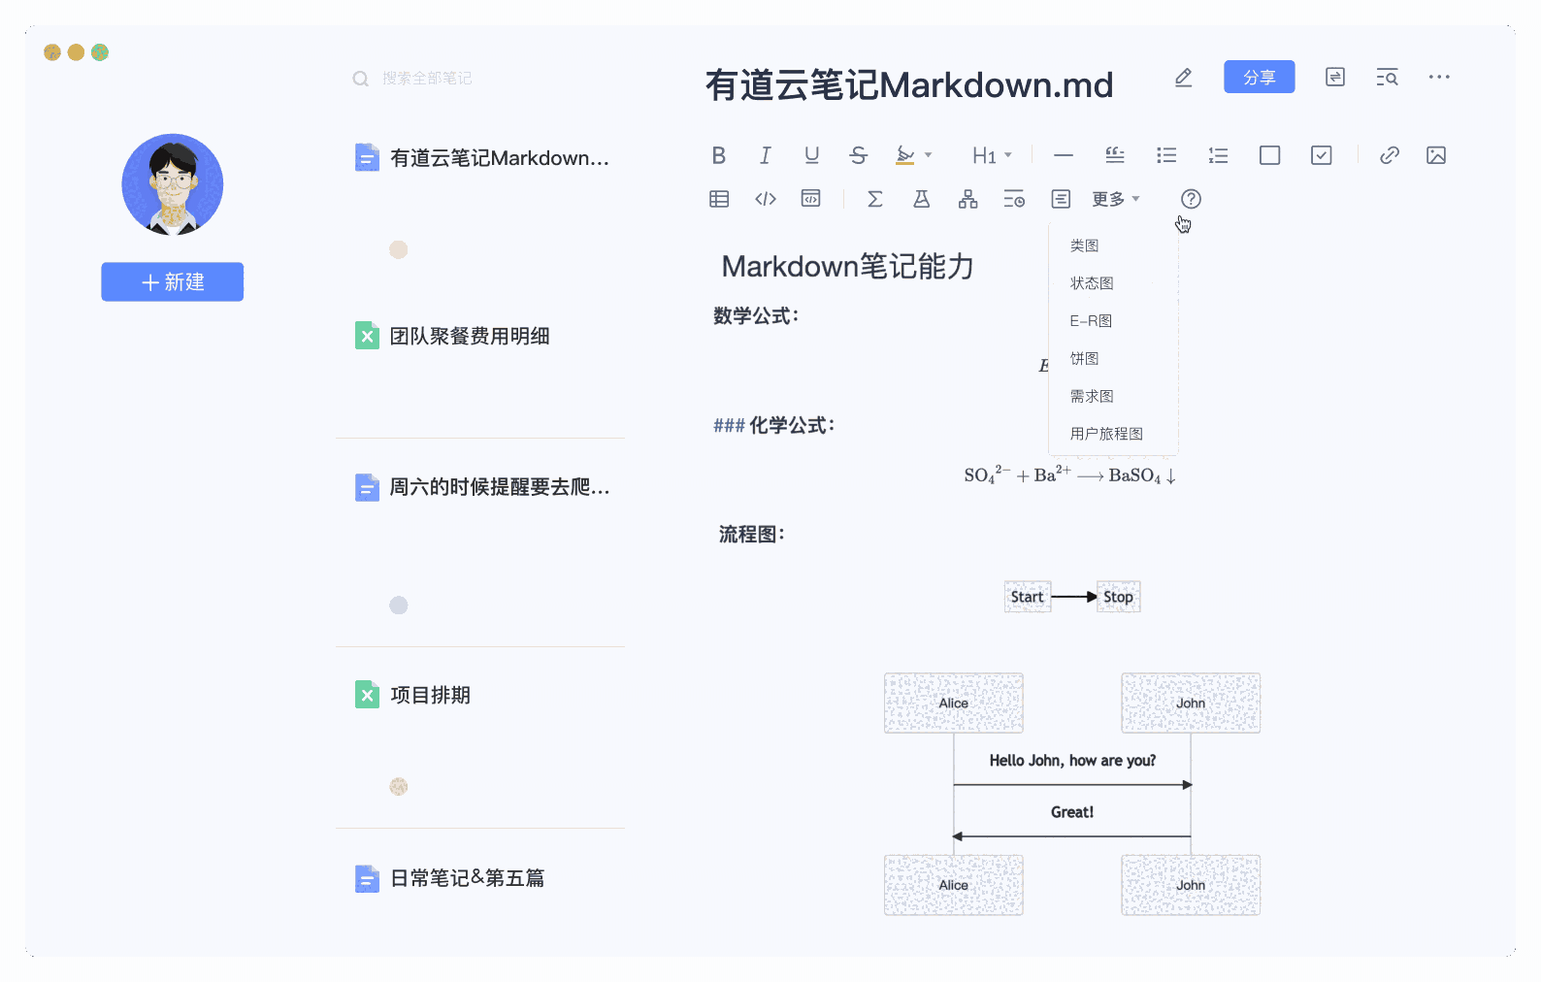Click the Stop node in flowchart
This screenshot has width=1541, height=982.
click(1118, 597)
